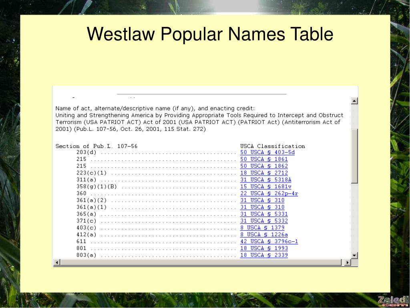This screenshot has height=308, width=410.
Task: Open 31 USCA § 310 link for 361(a)(1)
Action: click(262, 207)
